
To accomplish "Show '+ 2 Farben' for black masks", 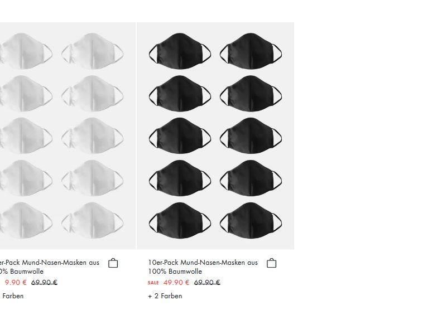I will coord(165,296).
